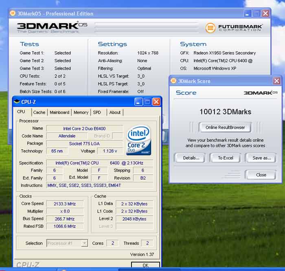Viewport: 285px width, 271px height.
Task: Click the Package Socket 775 LGA field
Action: click(85, 143)
